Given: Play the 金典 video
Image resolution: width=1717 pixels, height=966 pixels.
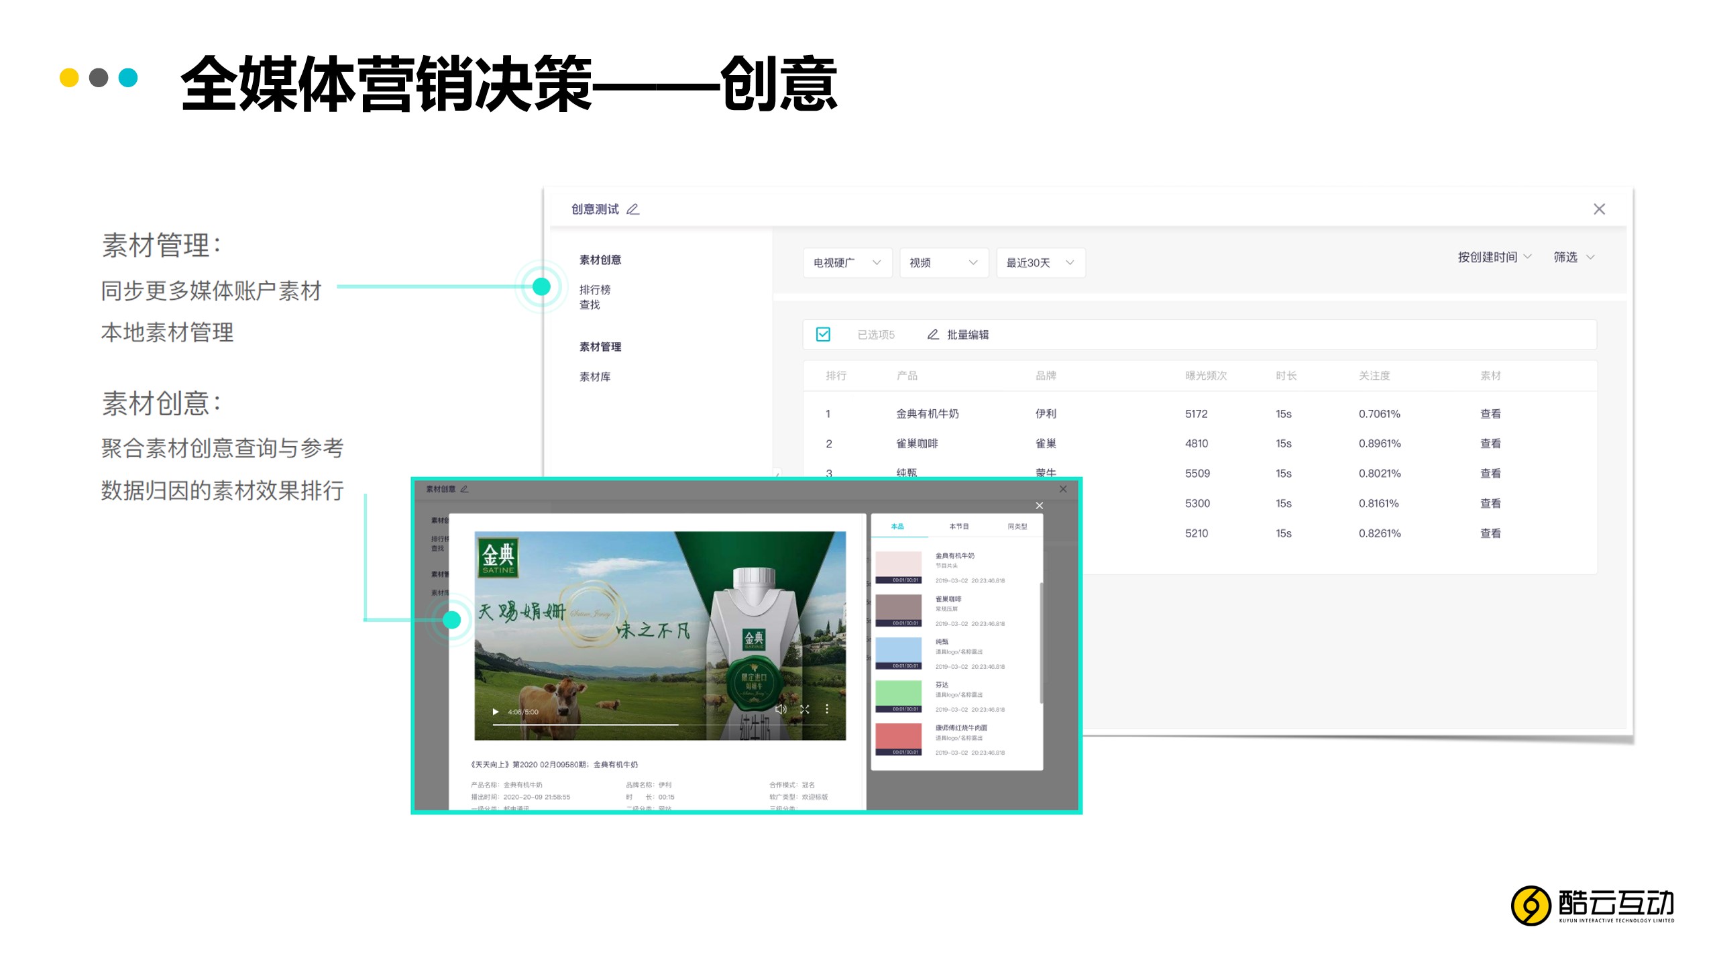Looking at the screenshot, I should (x=496, y=712).
